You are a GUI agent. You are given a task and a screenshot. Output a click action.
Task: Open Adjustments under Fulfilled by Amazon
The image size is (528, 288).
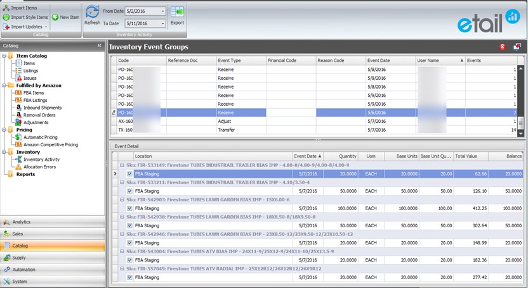tap(36, 122)
